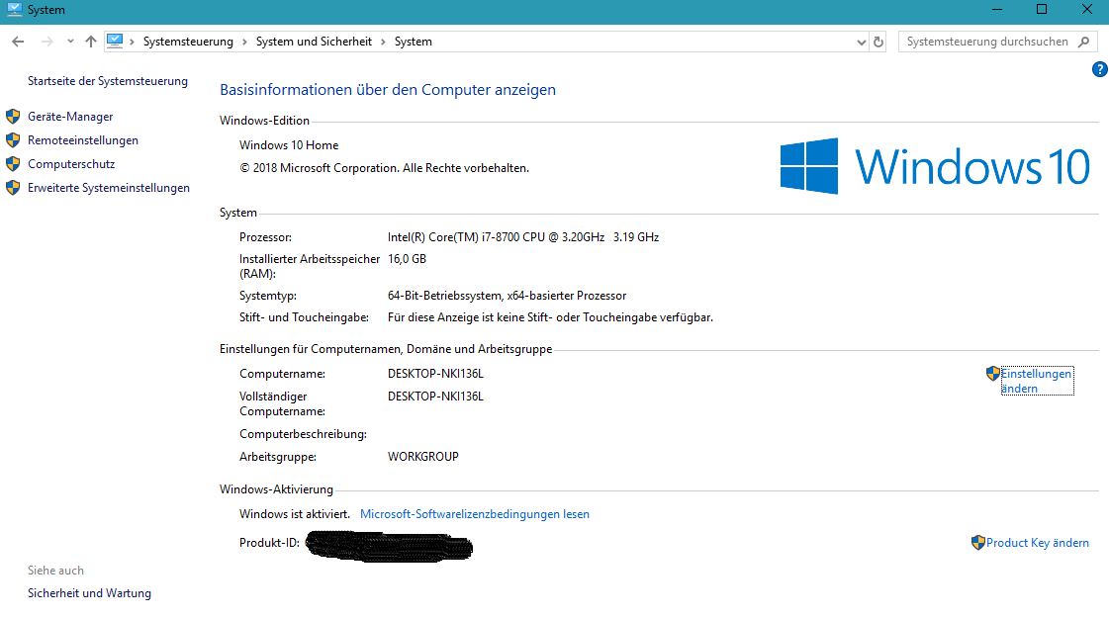Click the WORKGROUP value
The height and width of the screenshot is (618, 1109).
pos(423,458)
